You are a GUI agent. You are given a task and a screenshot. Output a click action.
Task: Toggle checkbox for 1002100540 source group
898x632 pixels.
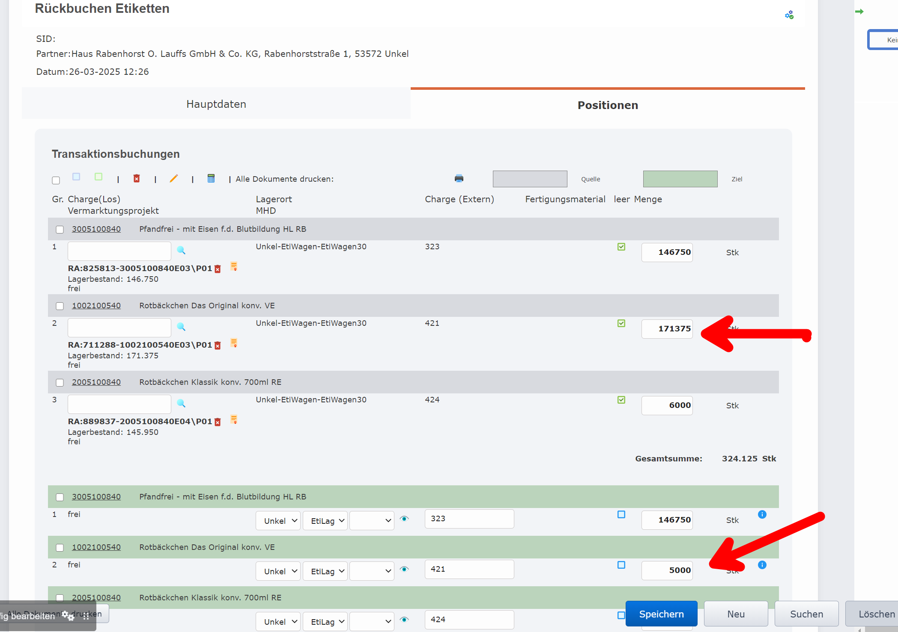[60, 306]
